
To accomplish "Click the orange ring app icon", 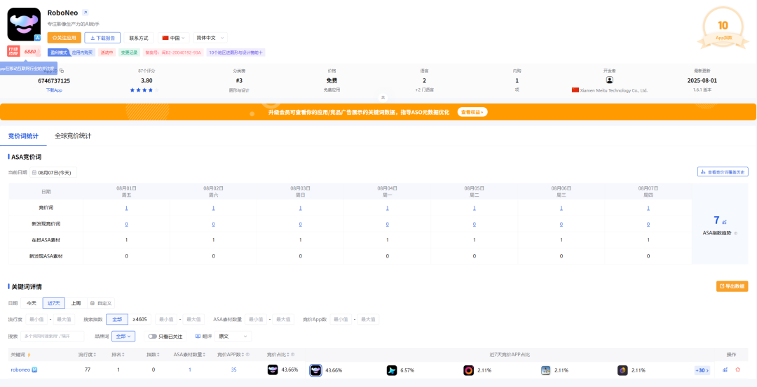I will click(x=468, y=370).
